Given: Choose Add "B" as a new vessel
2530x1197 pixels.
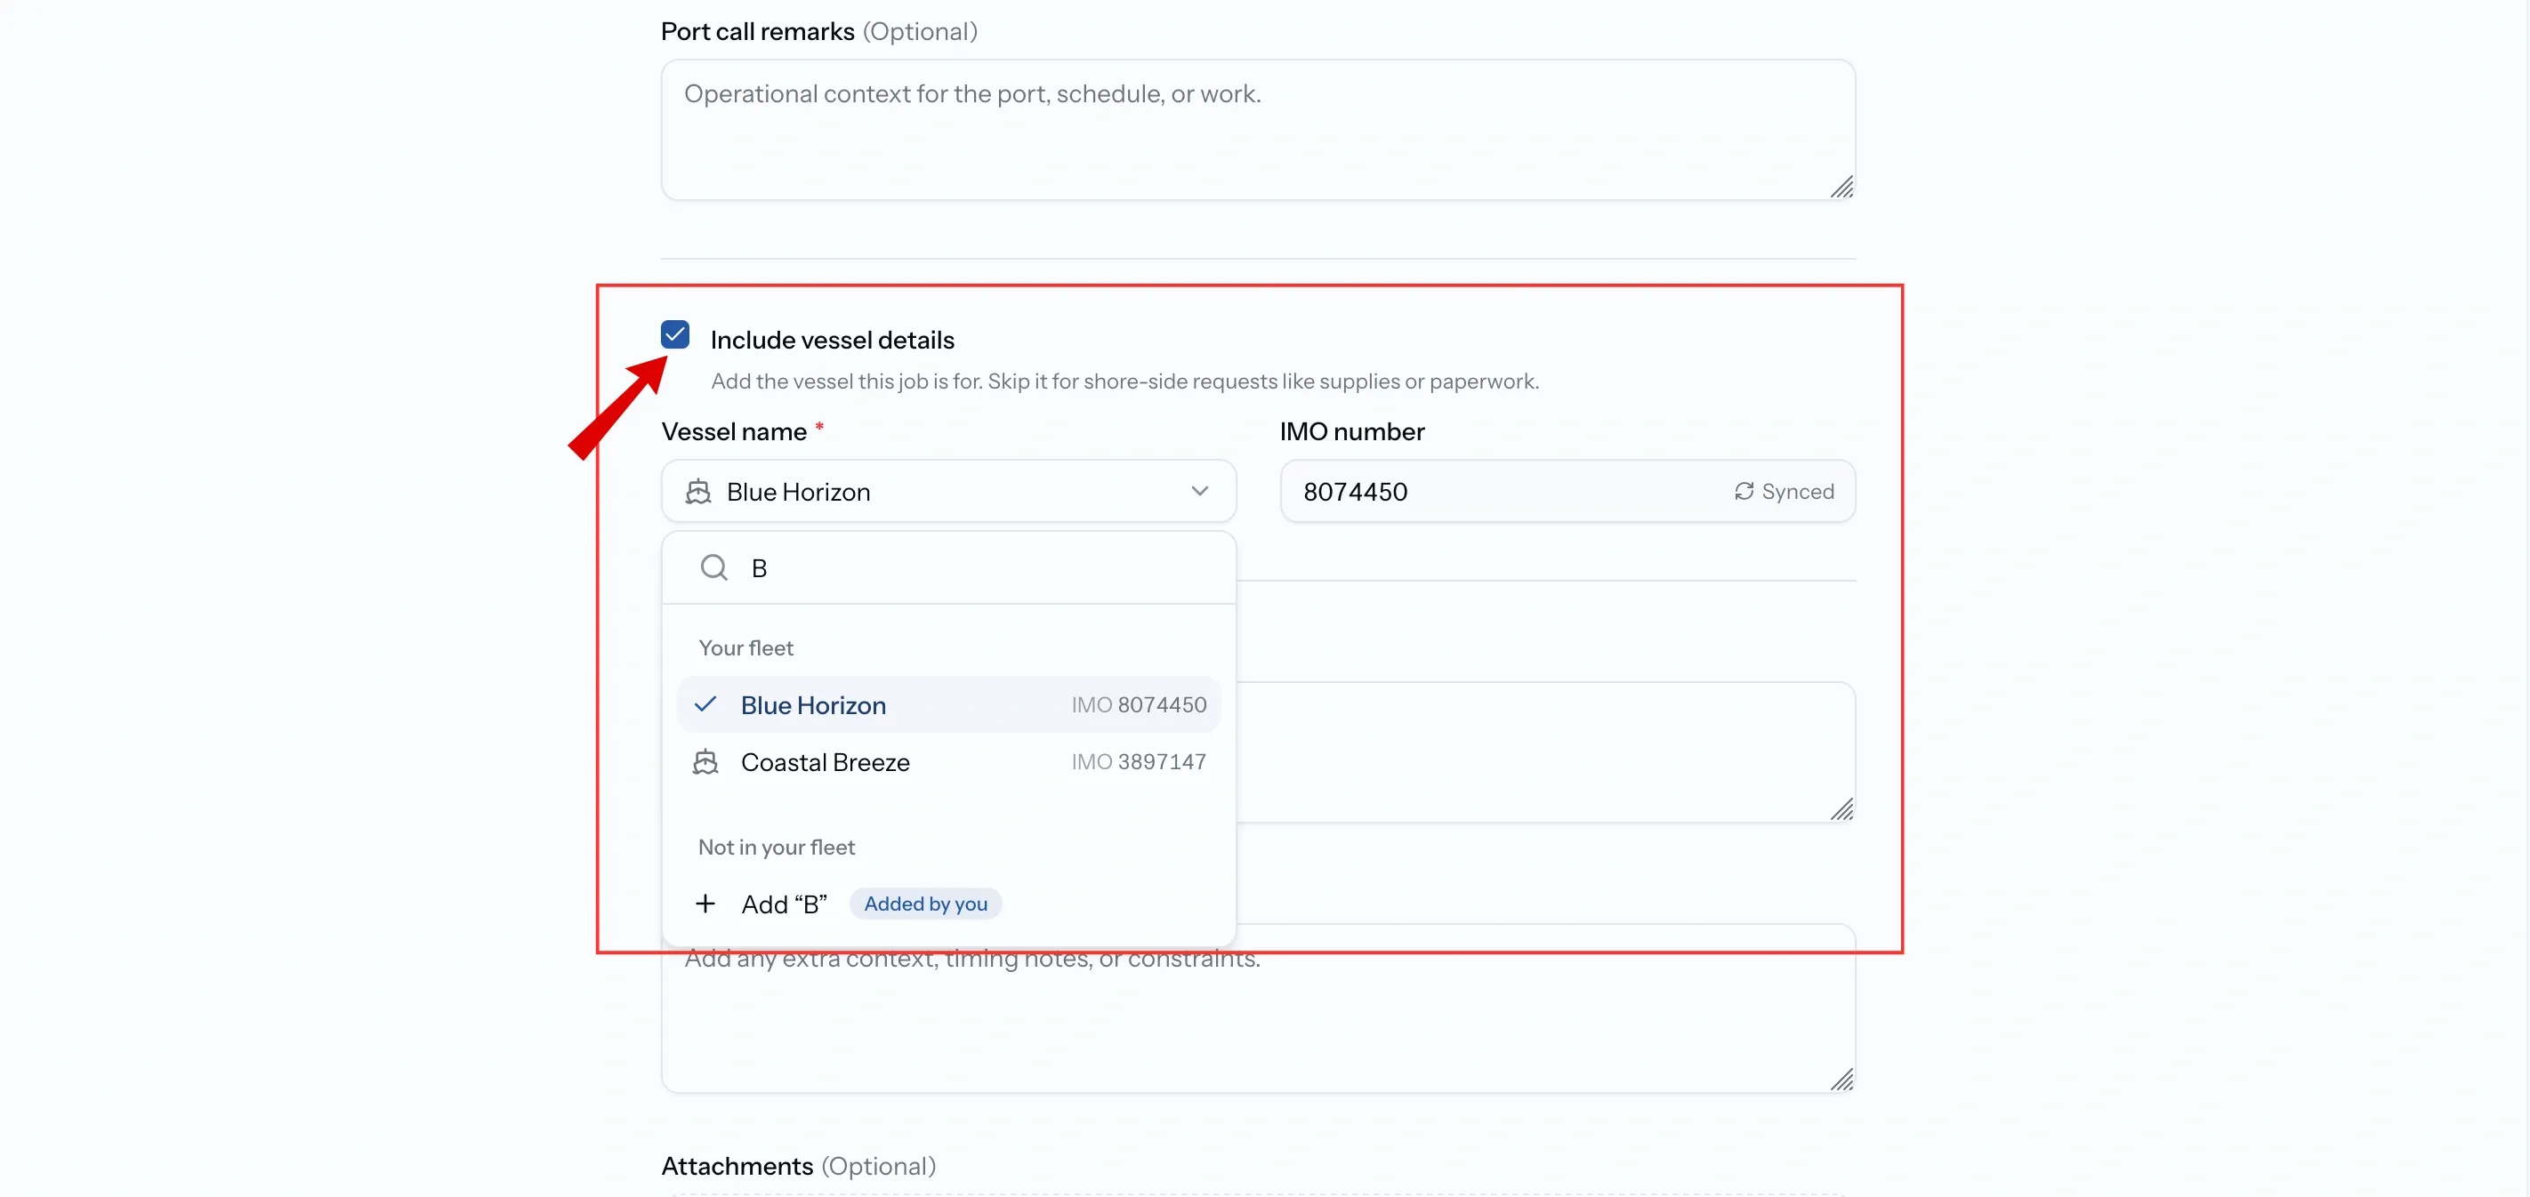Looking at the screenshot, I should pos(948,904).
